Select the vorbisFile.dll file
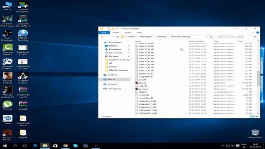Screen dimensions: 265x149 146,98
